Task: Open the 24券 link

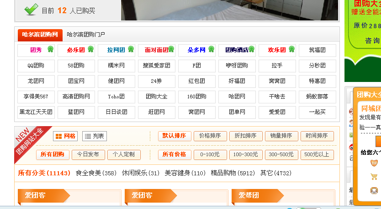Action: (157, 81)
